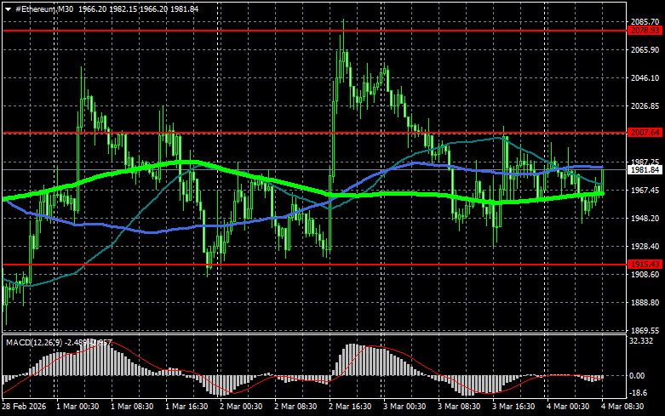Click the 1 Mar 16:30 time label
Image resolution: width=665 pixels, height=416 pixels.
click(x=186, y=407)
